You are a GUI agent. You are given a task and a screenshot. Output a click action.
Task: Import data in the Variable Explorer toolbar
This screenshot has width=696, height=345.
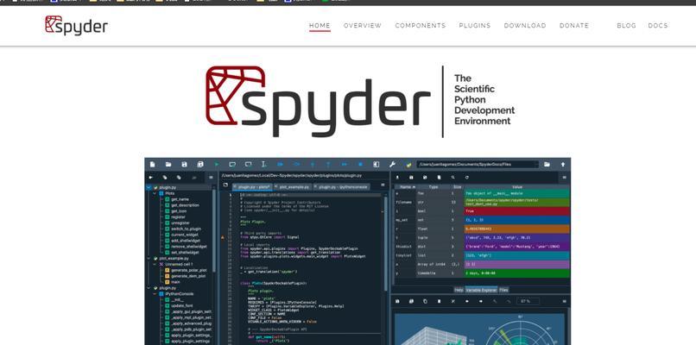pyautogui.click(x=397, y=178)
